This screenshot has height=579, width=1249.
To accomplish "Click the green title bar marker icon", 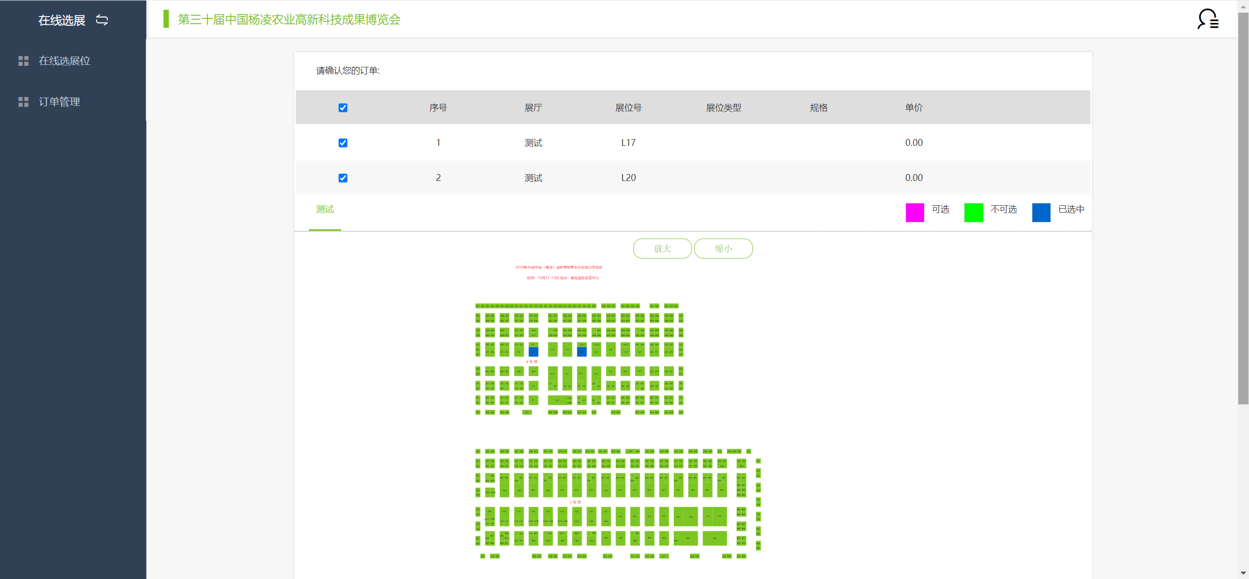I will pos(166,20).
